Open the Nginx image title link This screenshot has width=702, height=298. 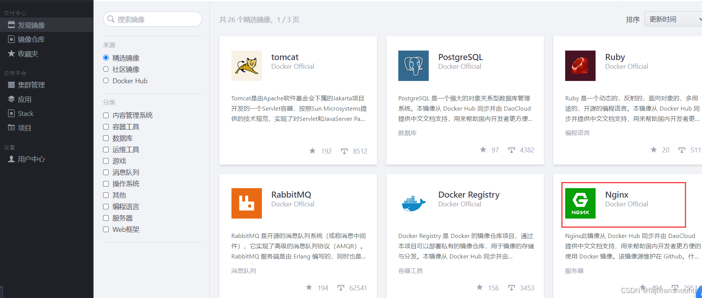pyautogui.click(x=616, y=195)
